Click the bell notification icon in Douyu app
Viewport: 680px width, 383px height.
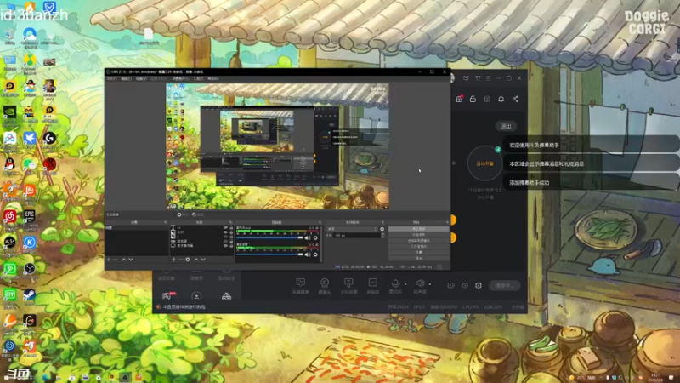(x=501, y=99)
